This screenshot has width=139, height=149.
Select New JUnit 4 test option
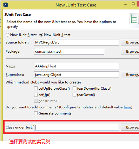coord(55,35)
